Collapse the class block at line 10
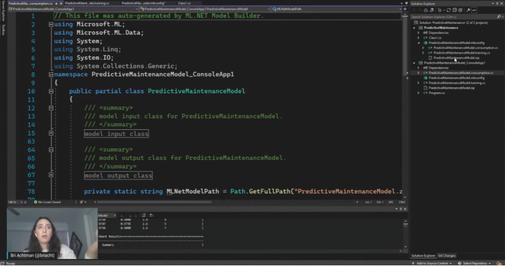 click(x=51, y=91)
